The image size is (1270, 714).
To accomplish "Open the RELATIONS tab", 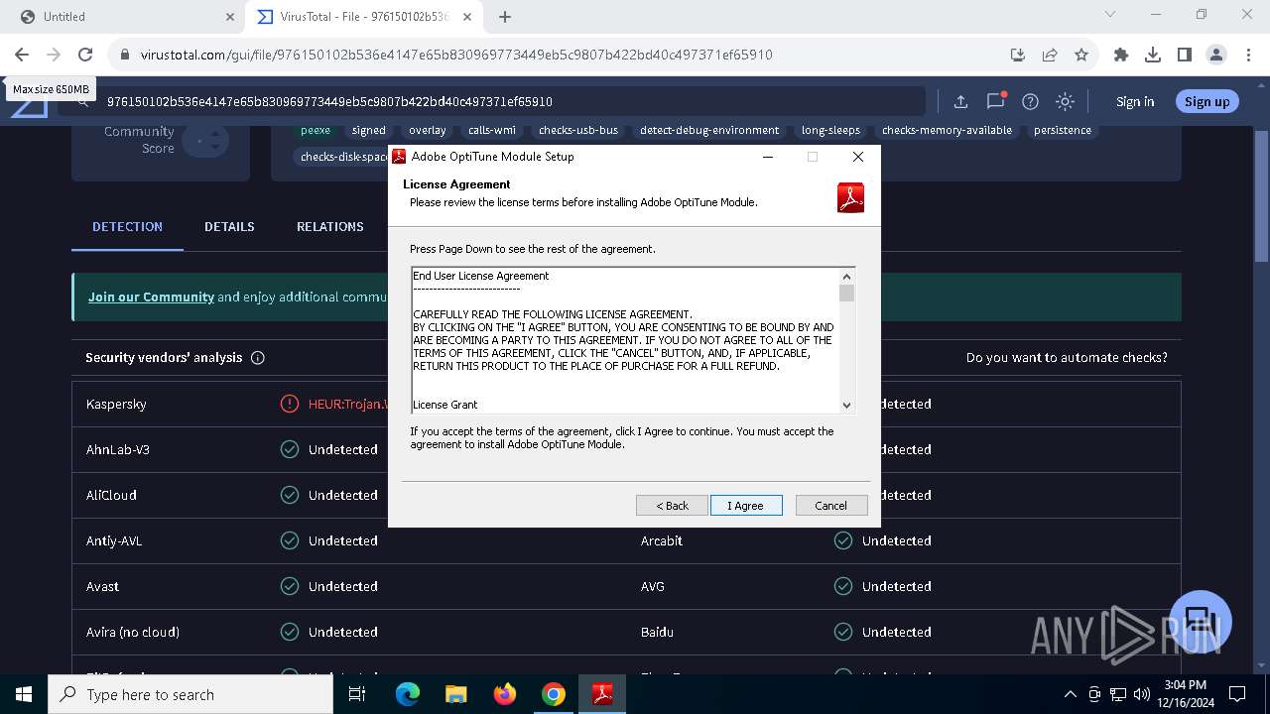I will click(x=330, y=227).
